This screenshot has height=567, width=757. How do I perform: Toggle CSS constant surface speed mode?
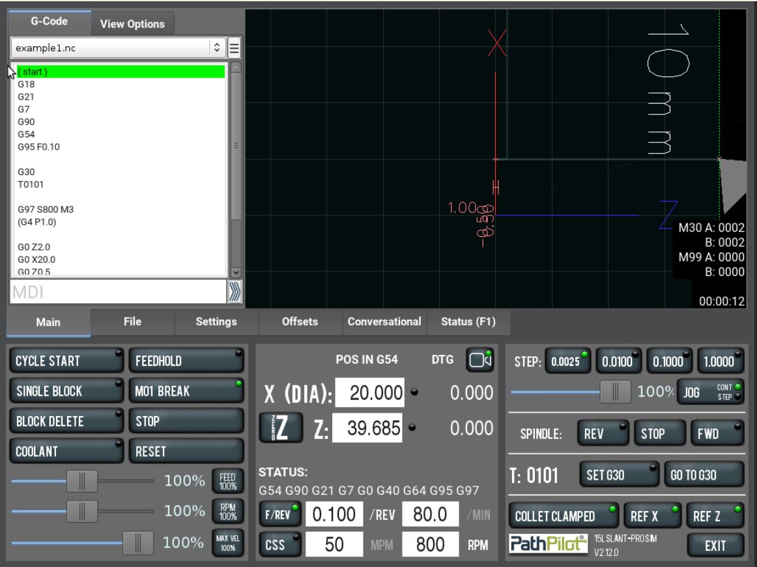(x=281, y=544)
